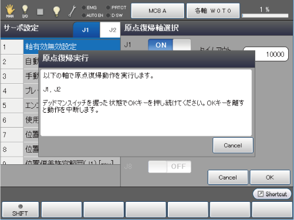Click the EMG status indicator
The height and width of the screenshot is (220, 294).
click(89, 8)
